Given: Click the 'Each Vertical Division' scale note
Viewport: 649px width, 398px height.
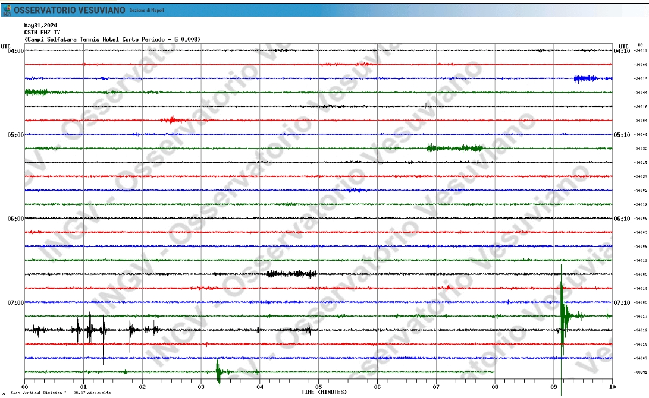Looking at the screenshot, I should [x=61, y=393].
